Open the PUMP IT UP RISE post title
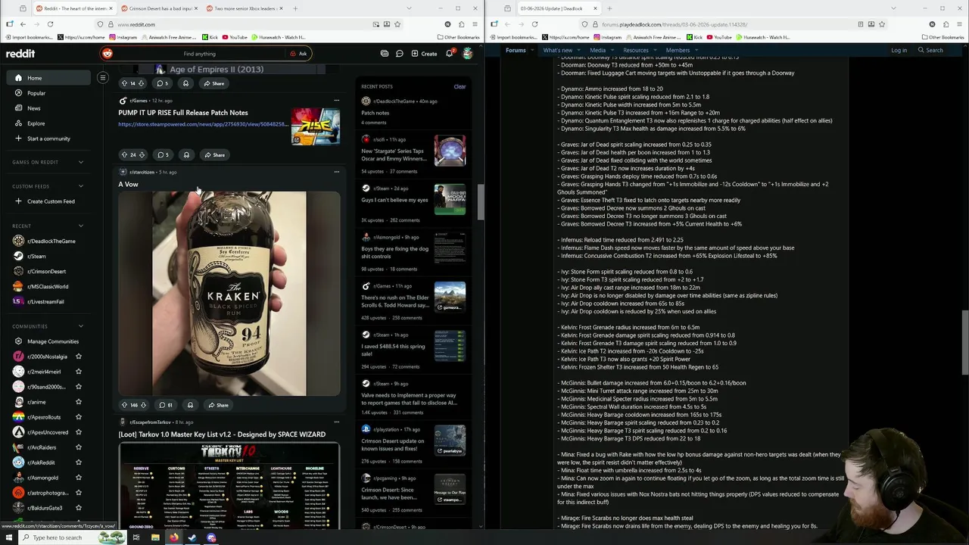Image resolution: width=969 pixels, height=545 pixels. click(x=183, y=113)
